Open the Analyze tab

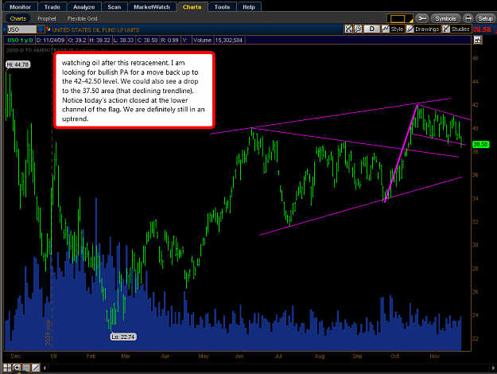coord(84,6)
